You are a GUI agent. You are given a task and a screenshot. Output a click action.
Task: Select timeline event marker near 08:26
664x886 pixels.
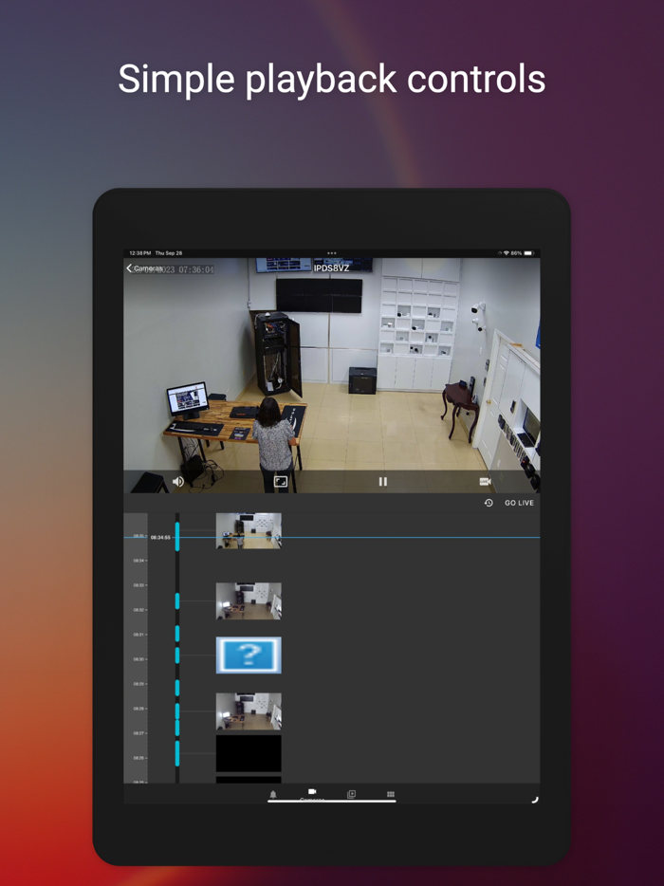coord(177,753)
